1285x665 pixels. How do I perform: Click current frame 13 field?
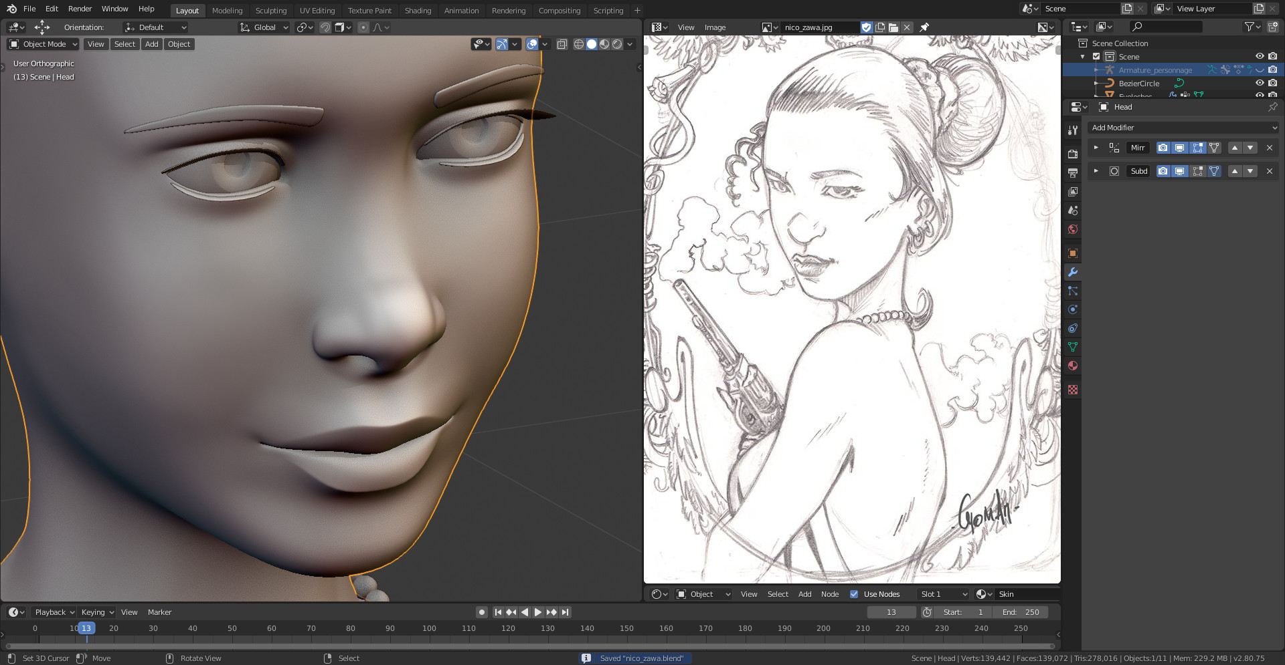pos(891,612)
